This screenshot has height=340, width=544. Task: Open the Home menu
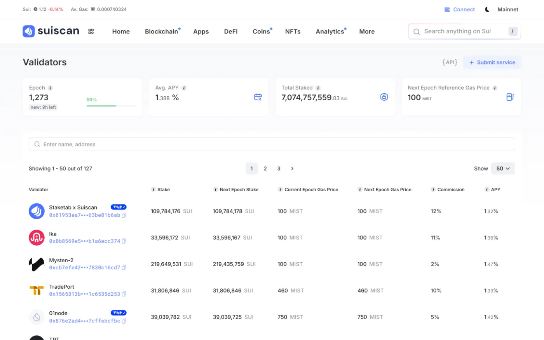click(121, 31)
